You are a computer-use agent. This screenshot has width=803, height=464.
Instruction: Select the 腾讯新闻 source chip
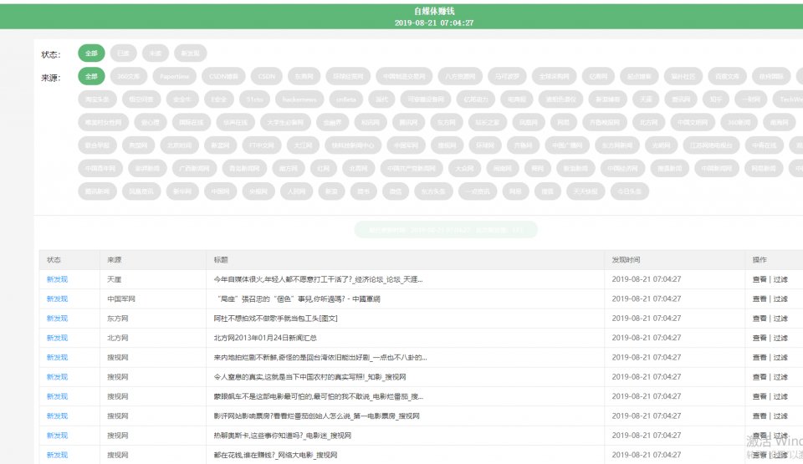[x=97, y=191]
